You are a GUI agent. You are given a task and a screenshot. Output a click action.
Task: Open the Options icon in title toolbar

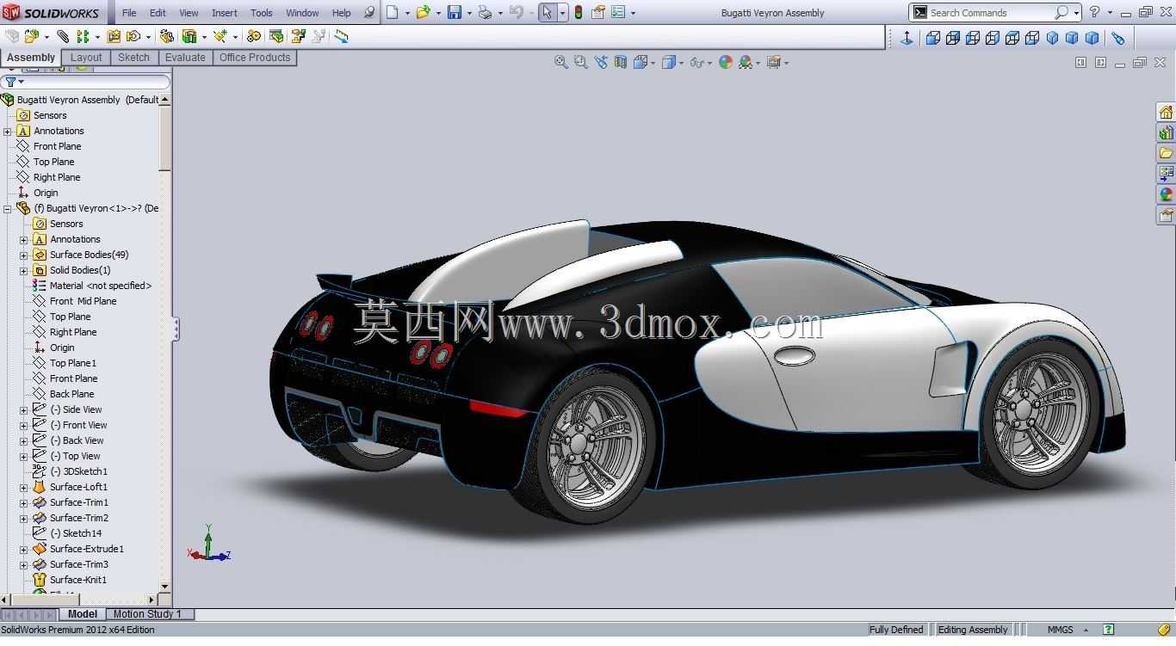click(618, 12)
